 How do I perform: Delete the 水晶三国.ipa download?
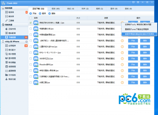coord(145,83)
